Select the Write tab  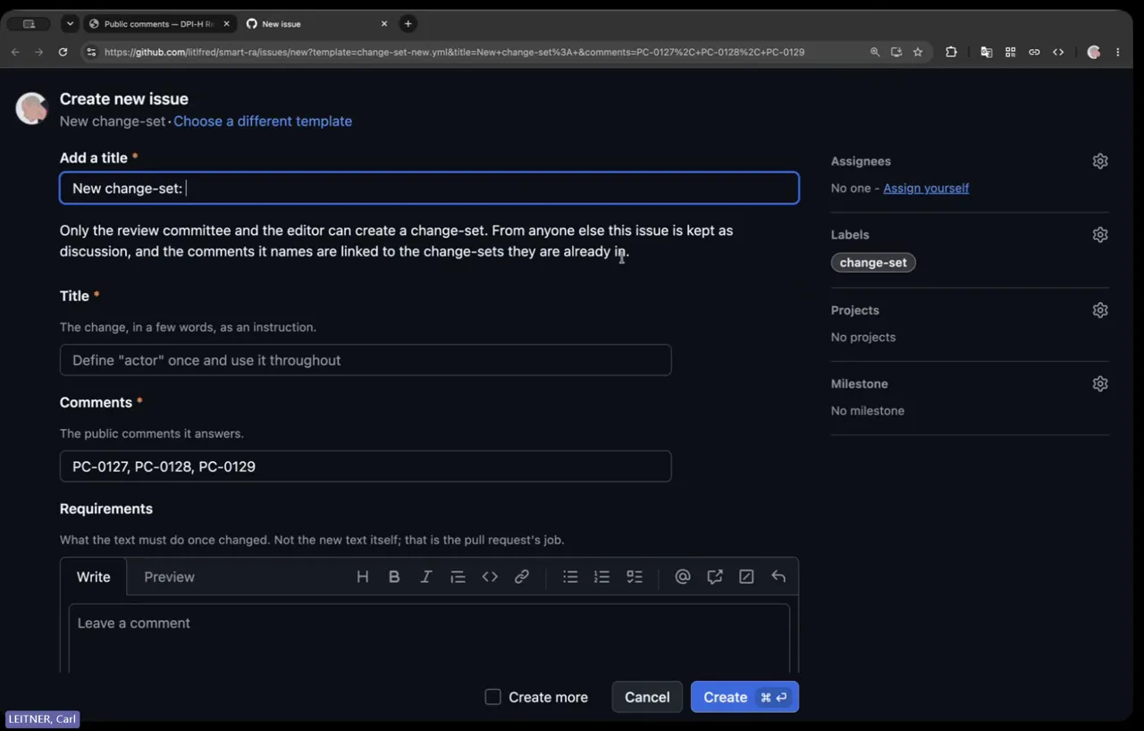94,577
